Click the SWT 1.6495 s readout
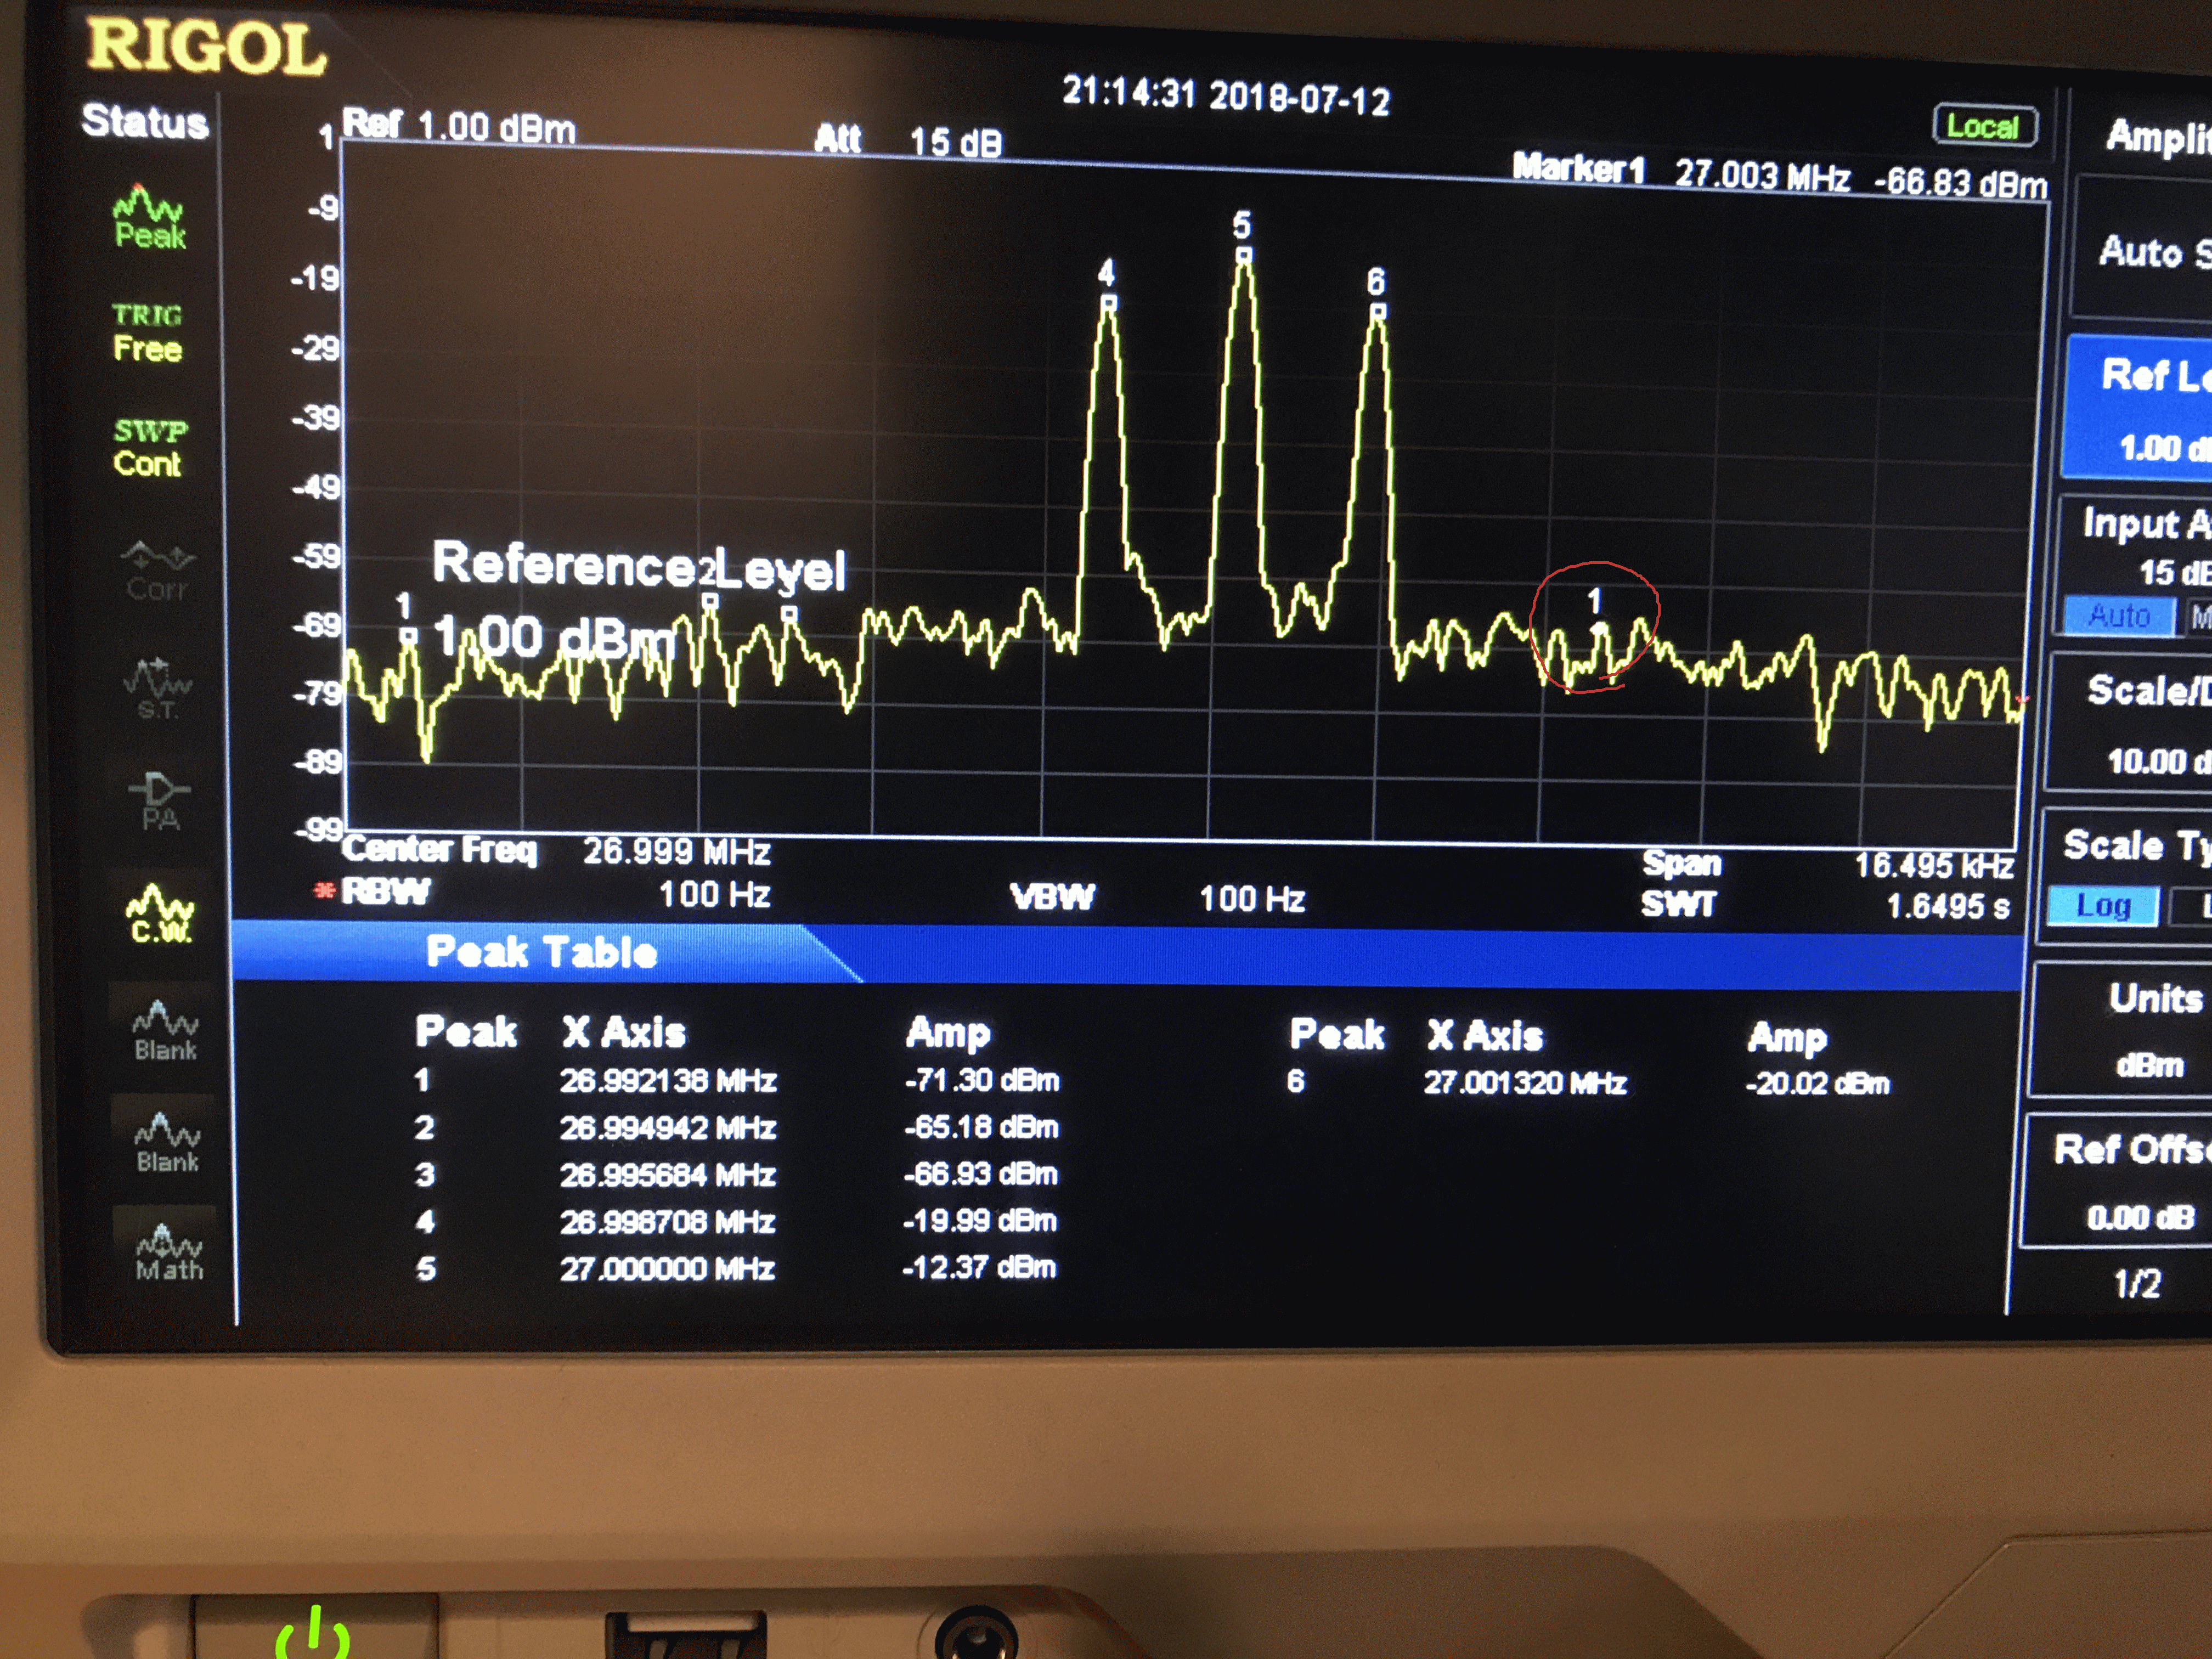This screenshot has height=1659, width=2212. point(1825,905)
